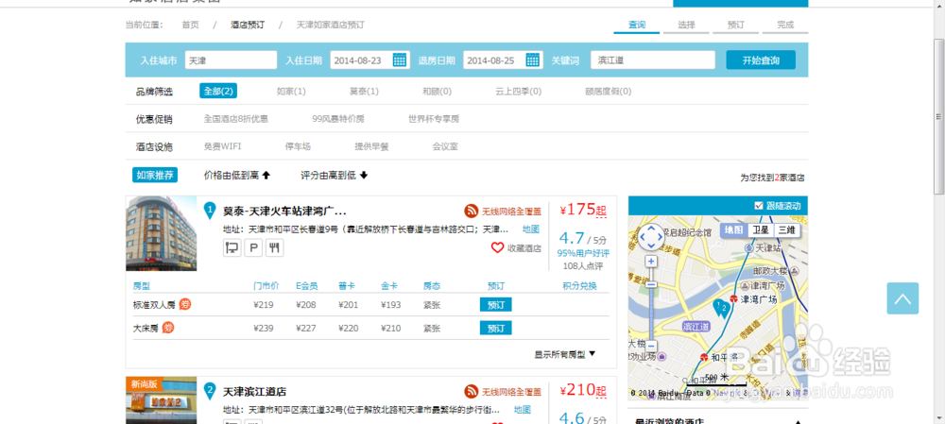Open hotel title 莫泰-天津火车站津湾广…
945x424 pixels.
(284, 212)
